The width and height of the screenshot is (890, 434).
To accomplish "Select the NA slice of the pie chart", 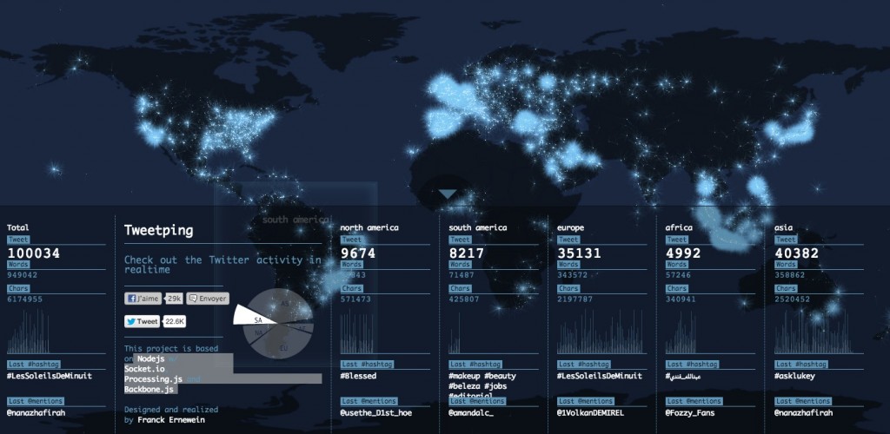I will pos(259,332).
